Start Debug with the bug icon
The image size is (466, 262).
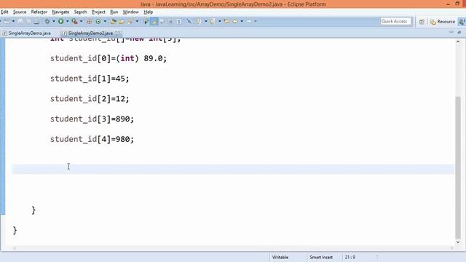47,21
